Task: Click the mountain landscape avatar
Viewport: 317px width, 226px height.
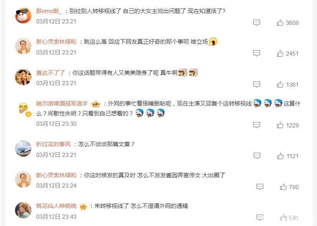Action: click(23, 148)
